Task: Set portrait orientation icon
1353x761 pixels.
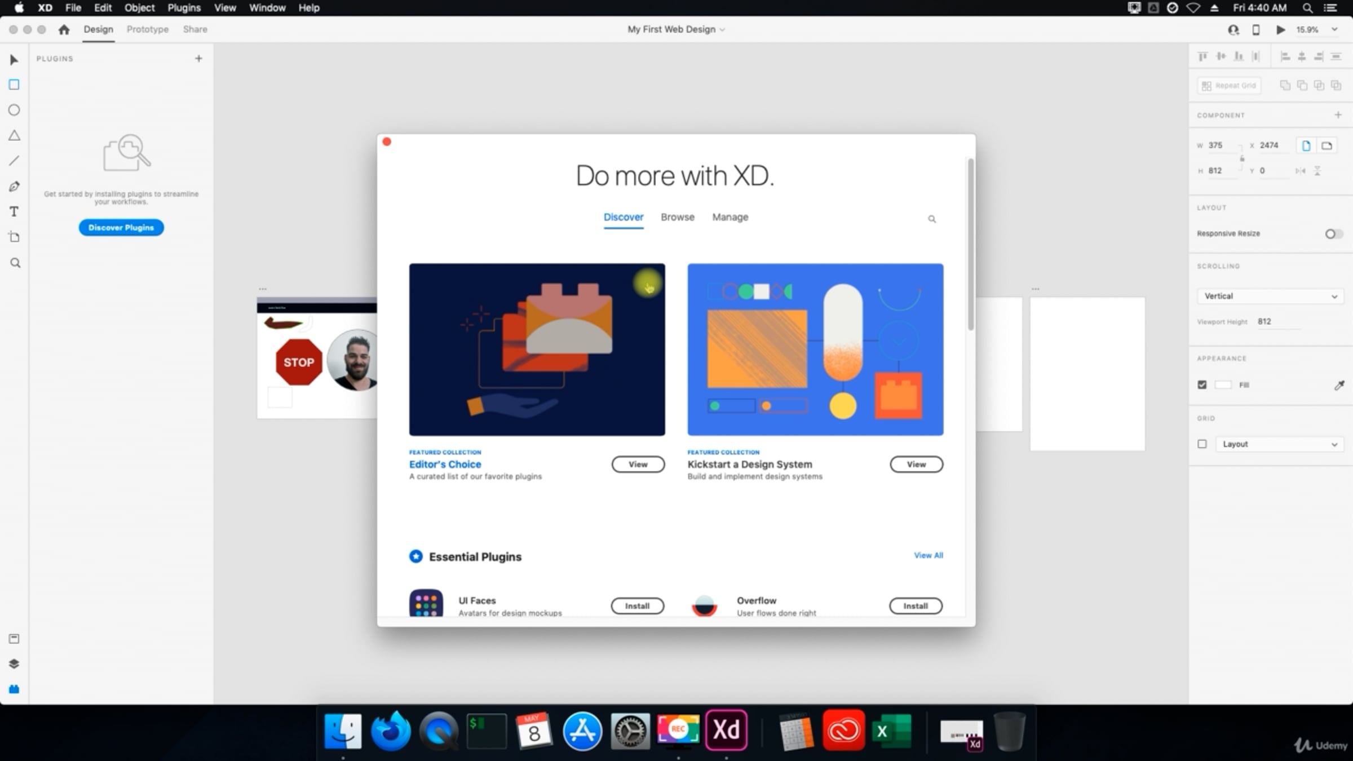Action: pos(1306,145)
